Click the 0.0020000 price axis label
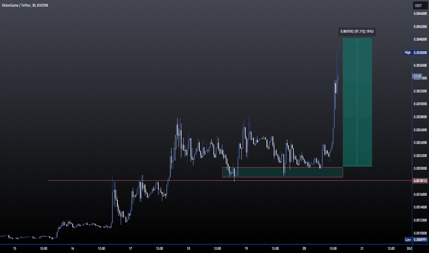The width and height of the screenshot is (429, 253). pyautogui.click(x=420, y=168)
